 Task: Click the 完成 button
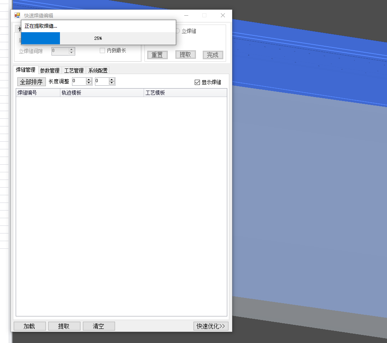pos(213,55)
